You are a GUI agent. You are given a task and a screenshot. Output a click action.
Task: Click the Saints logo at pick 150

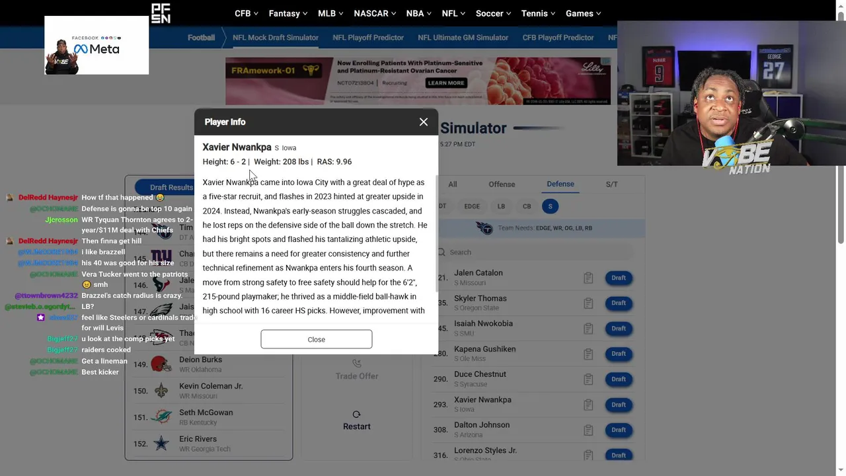161,391
